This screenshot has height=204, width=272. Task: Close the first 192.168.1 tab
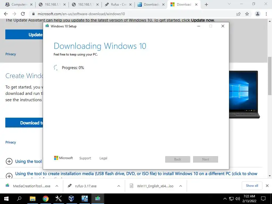pos(64,5)
